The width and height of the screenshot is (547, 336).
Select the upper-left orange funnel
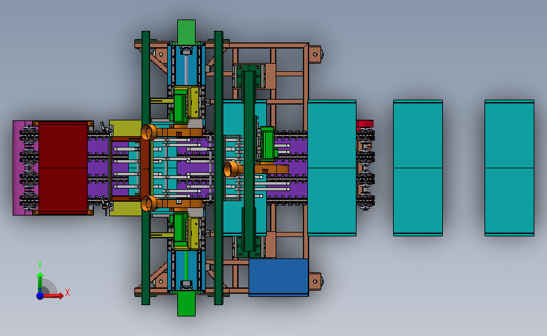click(150, 132)
